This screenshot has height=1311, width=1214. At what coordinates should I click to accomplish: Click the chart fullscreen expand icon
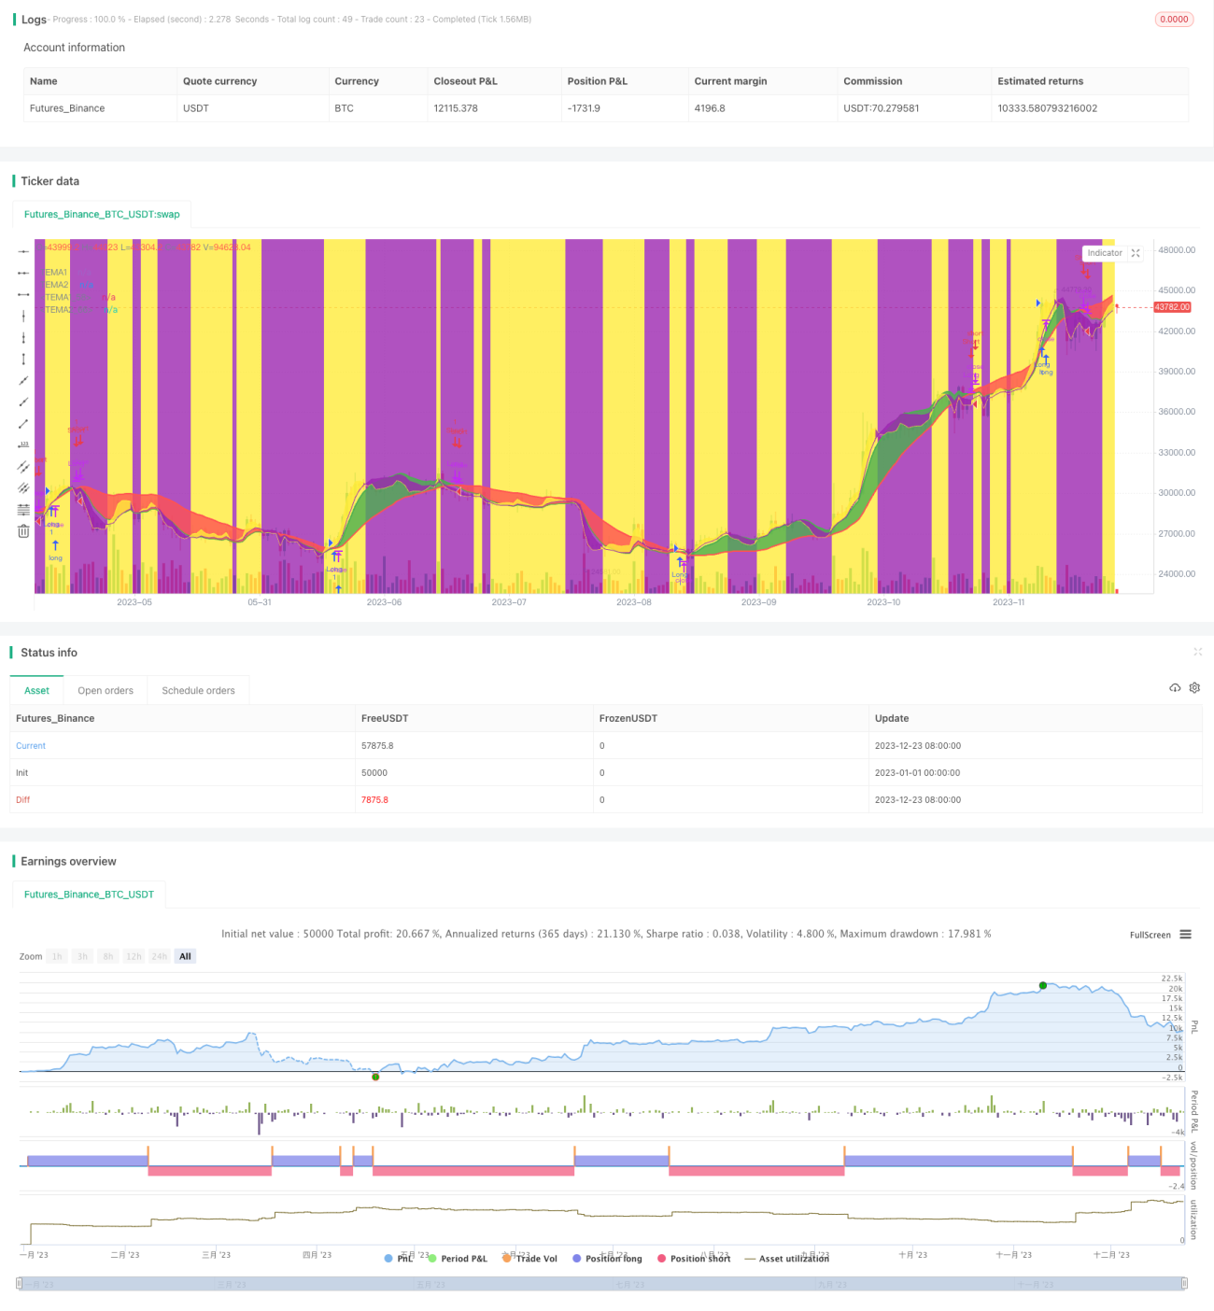1136,253
